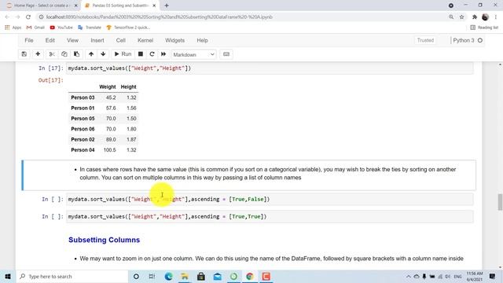Cut selected cells with scissors icon
This screenshot has height=283, width=503.
point(52,54)
